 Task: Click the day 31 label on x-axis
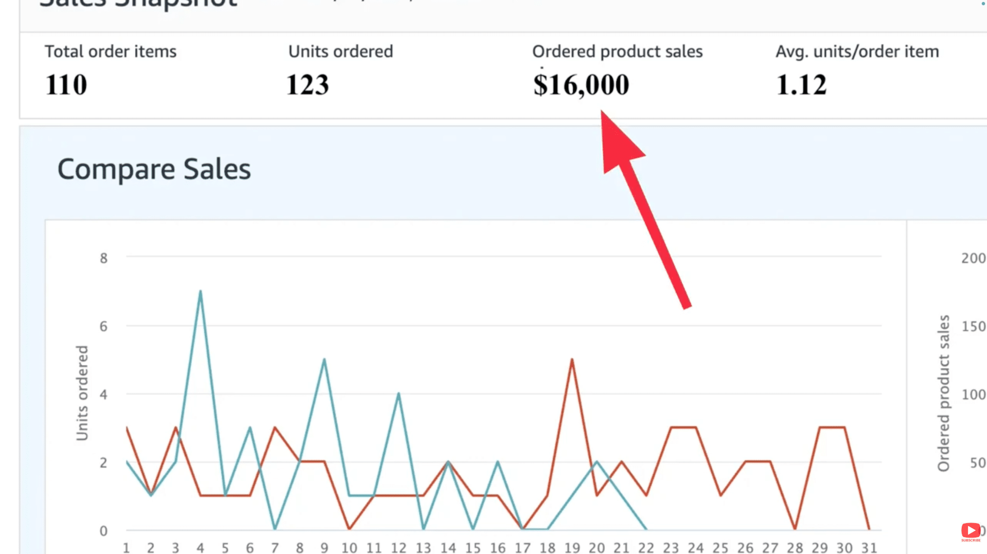coord(869,548)
